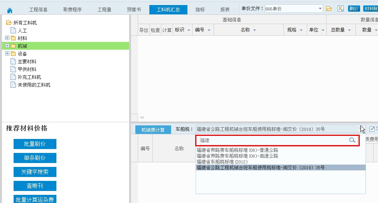
Task: Switch to the 报表 tab
Action: (225, 10)
